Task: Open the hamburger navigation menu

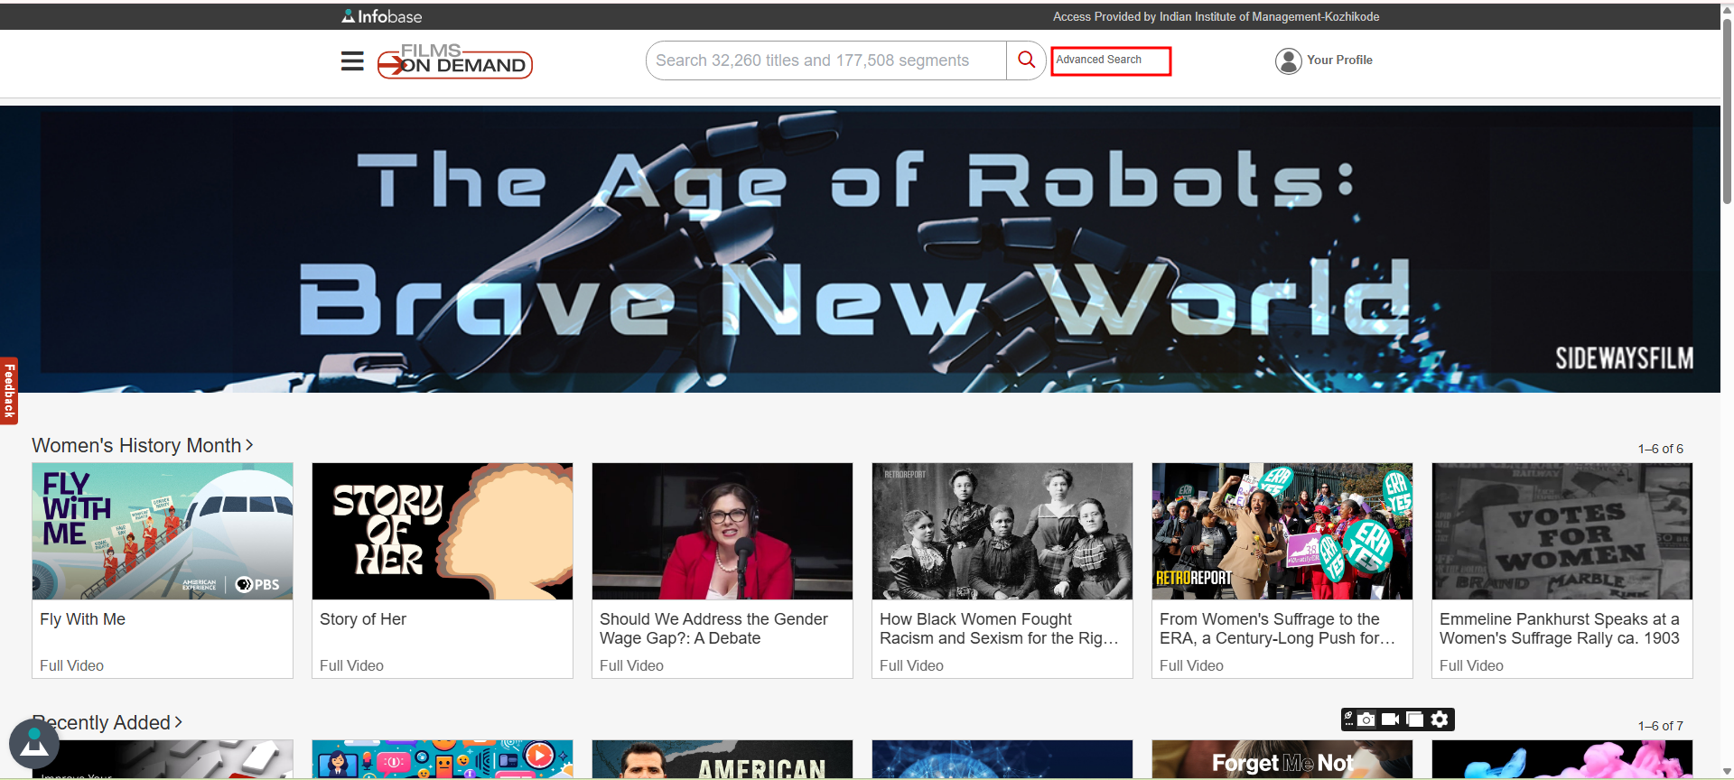Action: (352, 60)
